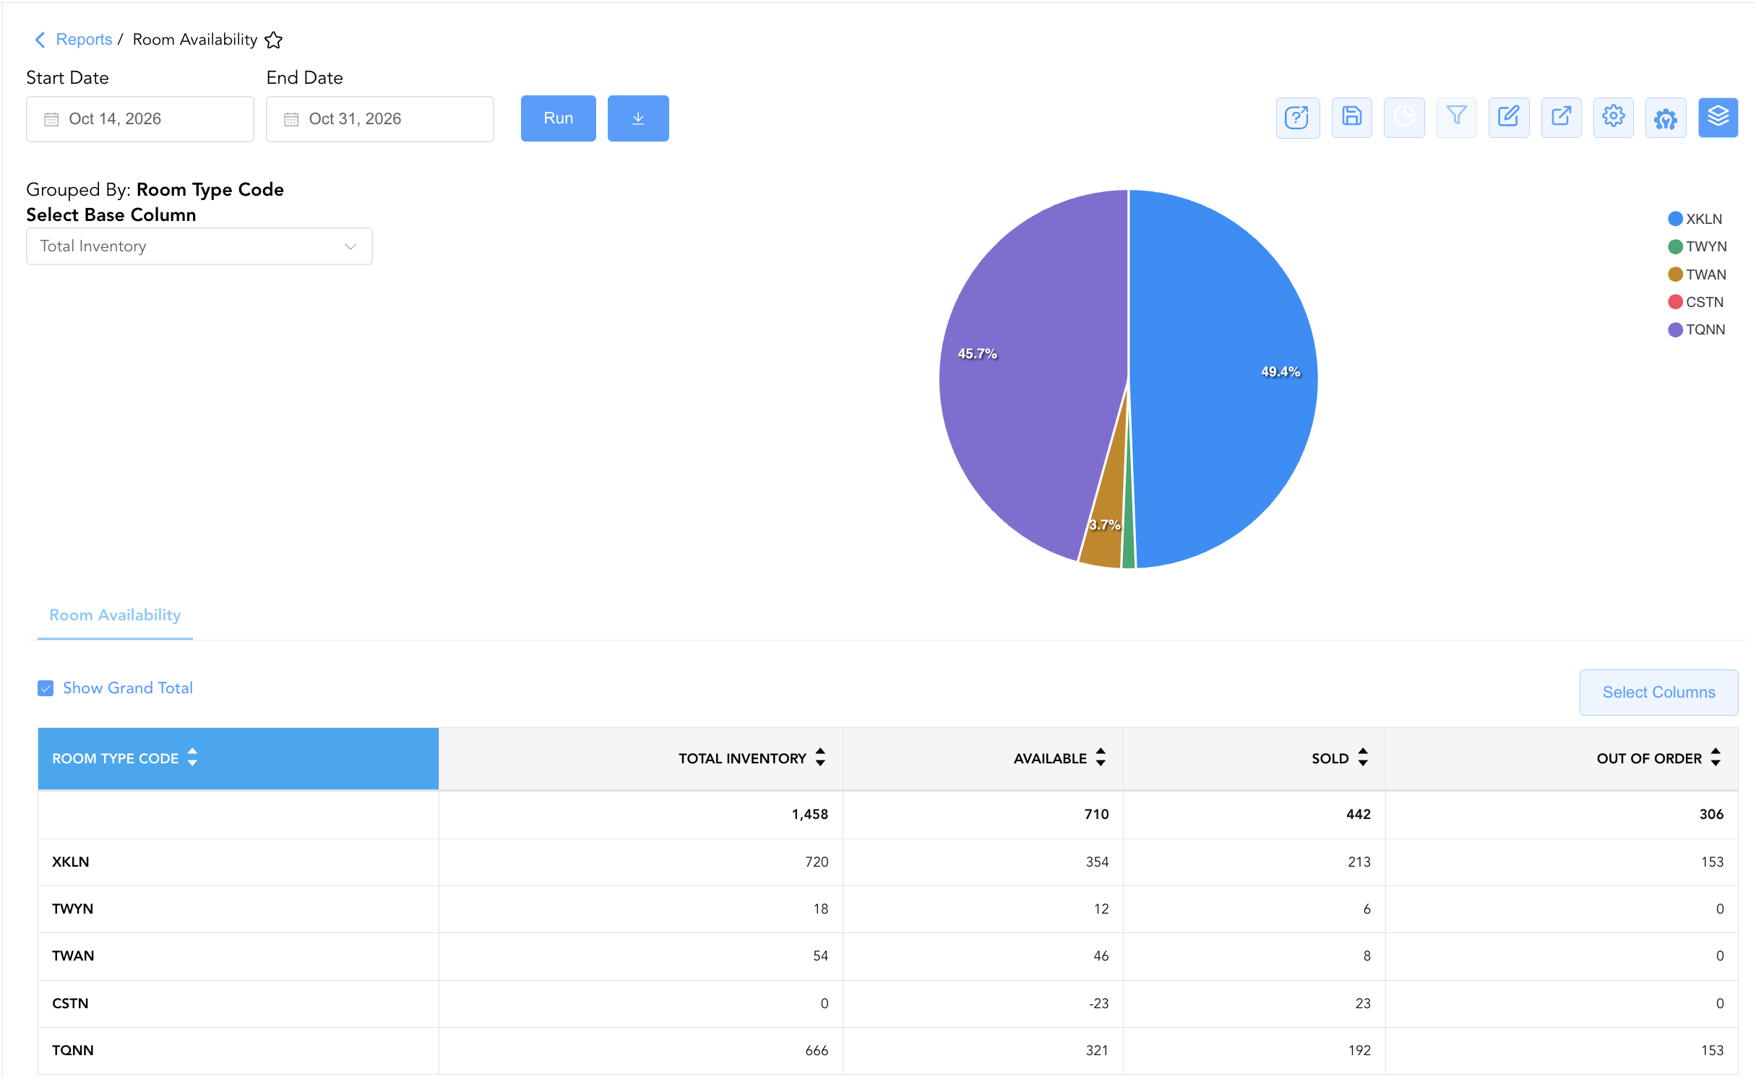Go back to Reports link

[x=84, y=40]
